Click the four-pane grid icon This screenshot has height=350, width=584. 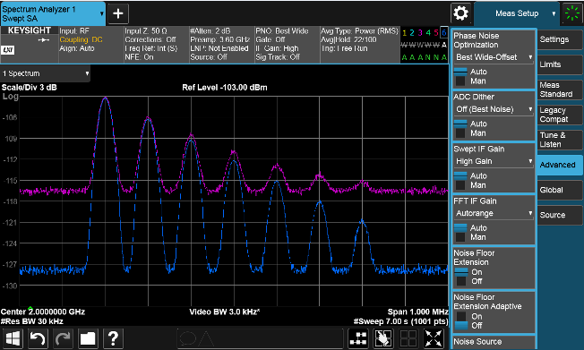click(408, 339)
